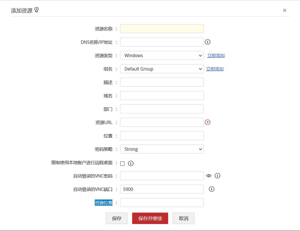Cancel with the 取消 button

click(x=183, y=218)
